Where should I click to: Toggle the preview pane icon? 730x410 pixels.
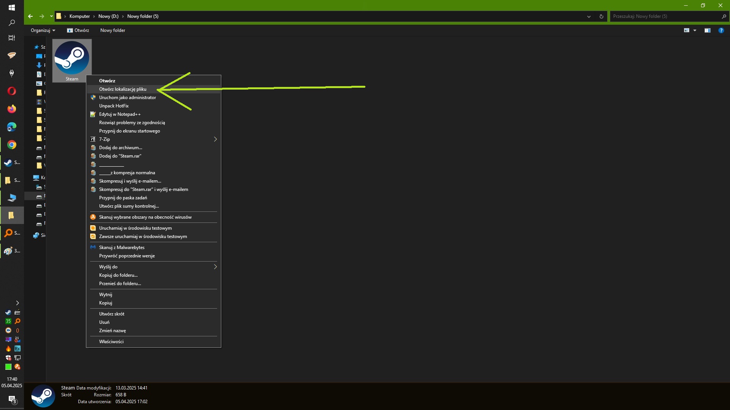coord(707,30)
